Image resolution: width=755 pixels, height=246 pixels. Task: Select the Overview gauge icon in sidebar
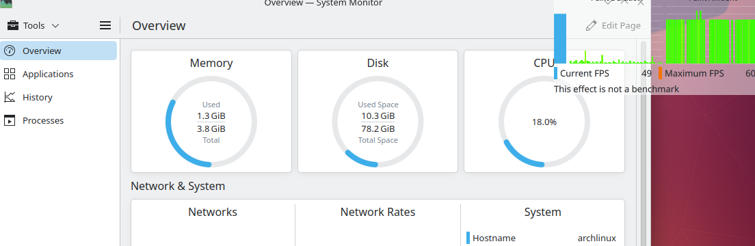[10, 51]
